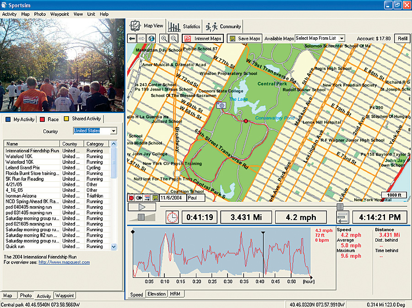Select the HRM graph tab
This screenshot has width=412, height=308.
[175, 294]
